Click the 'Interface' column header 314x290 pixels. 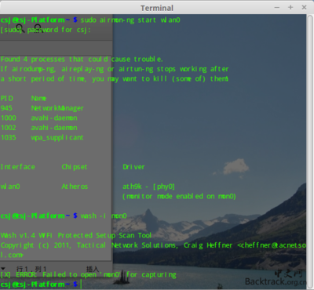click(18, 167)
